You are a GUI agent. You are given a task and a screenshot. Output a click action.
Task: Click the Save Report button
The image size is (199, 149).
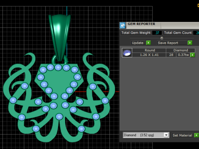[x=172, y=43]
